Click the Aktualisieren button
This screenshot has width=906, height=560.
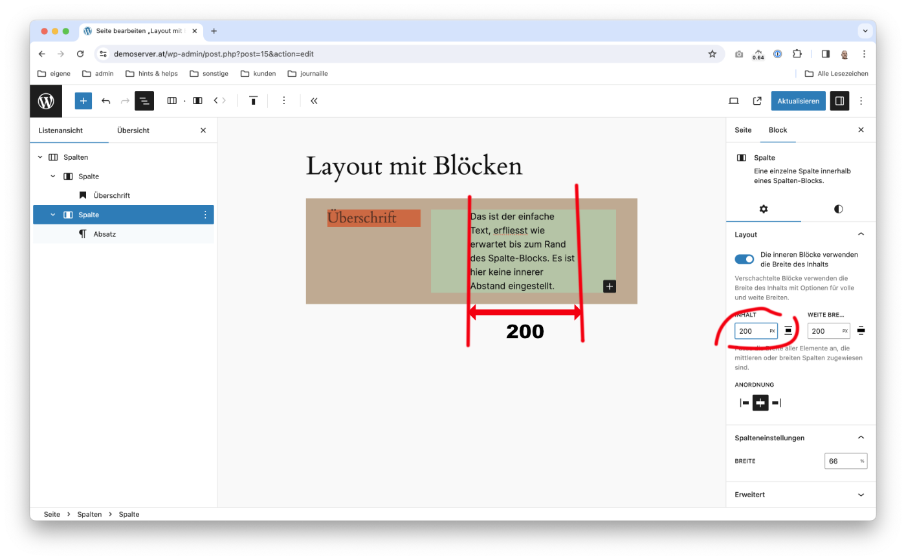[798, 101]
